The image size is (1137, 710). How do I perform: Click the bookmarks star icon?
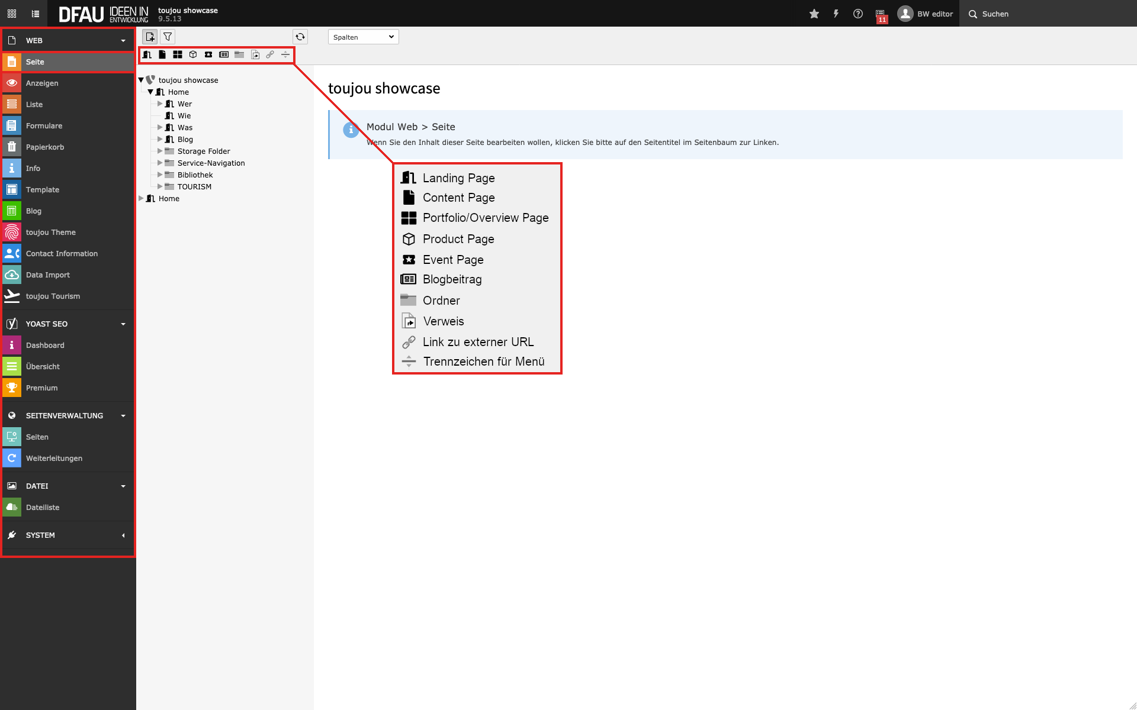click(x=814, y=14)
